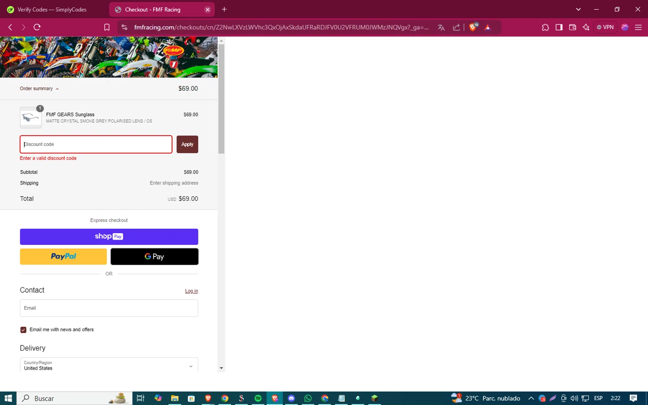Click the cart bag icon on banner

pos(24,57)
